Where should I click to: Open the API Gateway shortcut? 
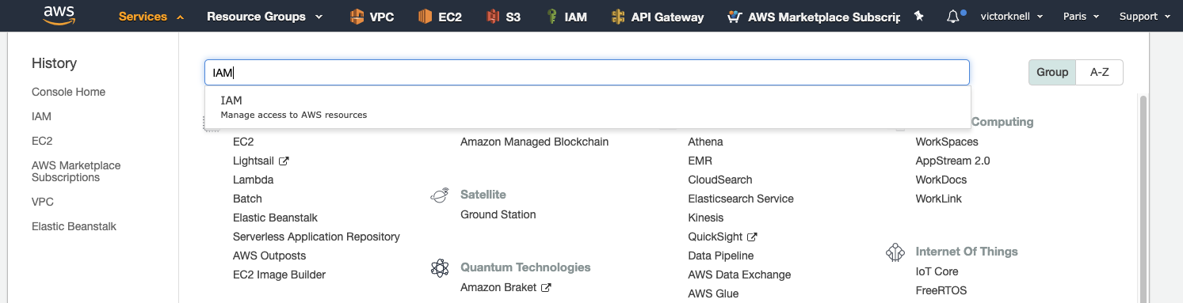pyautogui.click(x=657, y=17)
